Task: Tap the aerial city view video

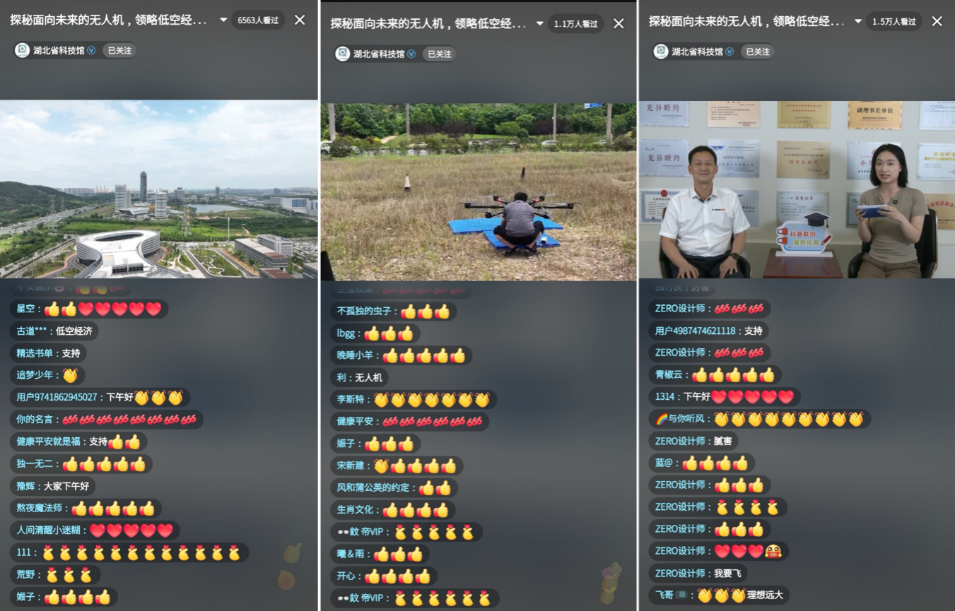Action: click(159, 189)
